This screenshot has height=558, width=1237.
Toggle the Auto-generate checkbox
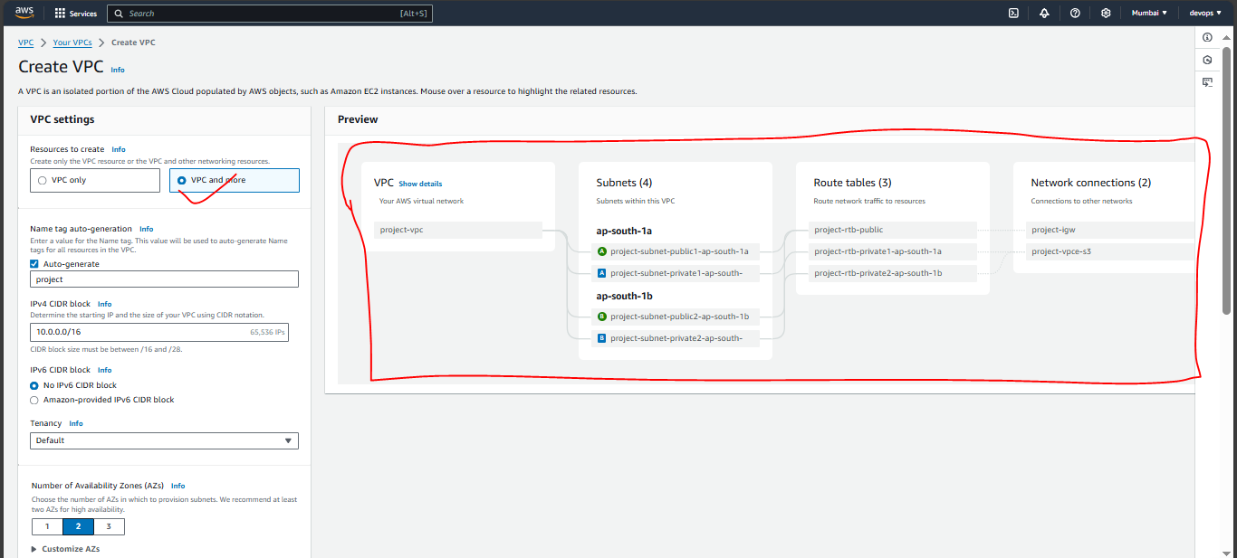pos(34,264)
